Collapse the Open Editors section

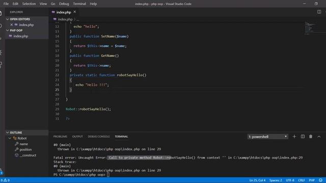click(8, 19)
